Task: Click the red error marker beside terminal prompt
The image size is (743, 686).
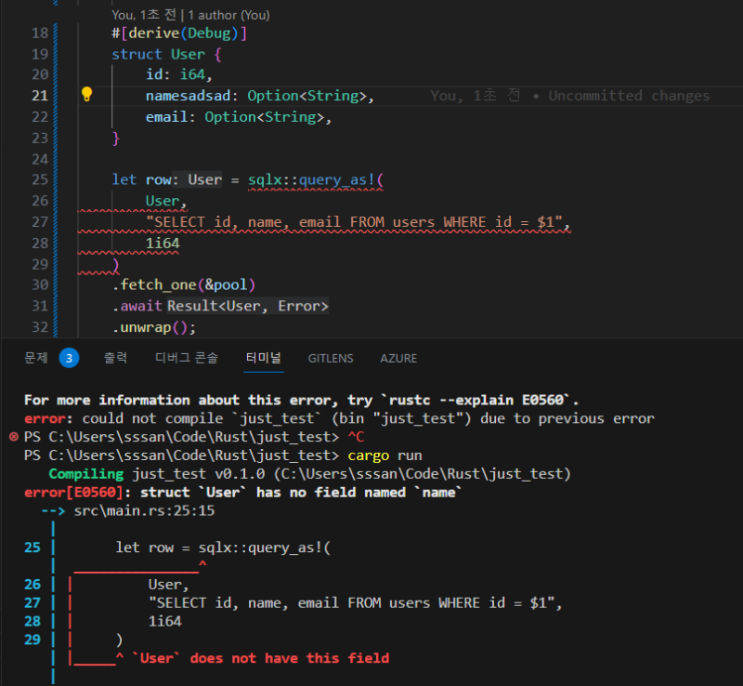Action: pos(14,437)
